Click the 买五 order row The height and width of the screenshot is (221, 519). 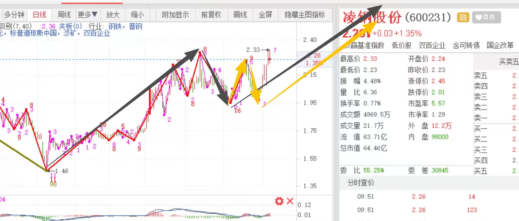point(496,171)
